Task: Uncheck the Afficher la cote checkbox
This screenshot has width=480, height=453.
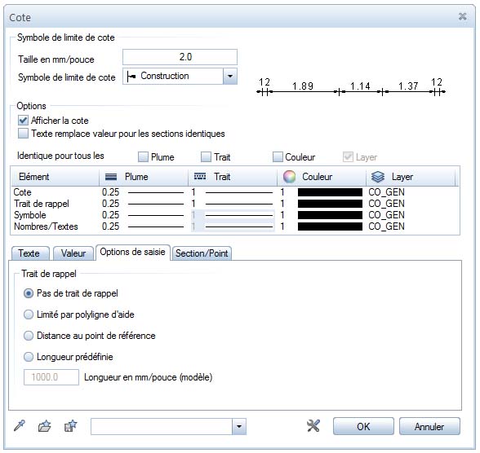Action: click(23, 121)
